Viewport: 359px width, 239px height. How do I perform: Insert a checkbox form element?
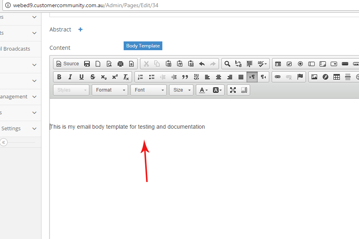point(289,64)
